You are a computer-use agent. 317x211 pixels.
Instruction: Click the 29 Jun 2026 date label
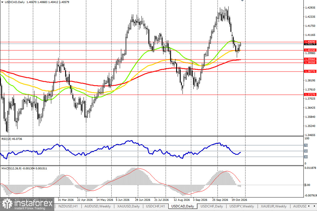143,200
